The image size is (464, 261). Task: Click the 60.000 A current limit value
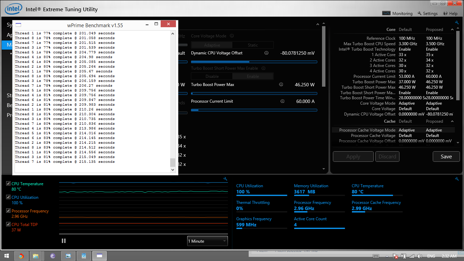click(x=305, y=101)
